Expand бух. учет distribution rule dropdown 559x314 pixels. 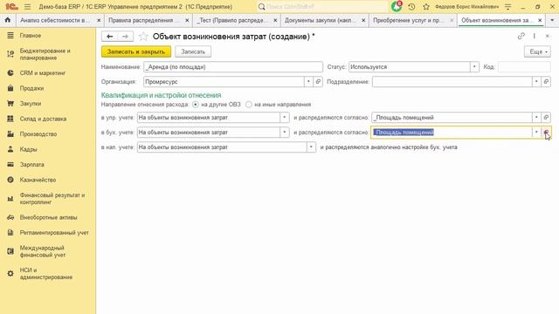click(536, 133)
